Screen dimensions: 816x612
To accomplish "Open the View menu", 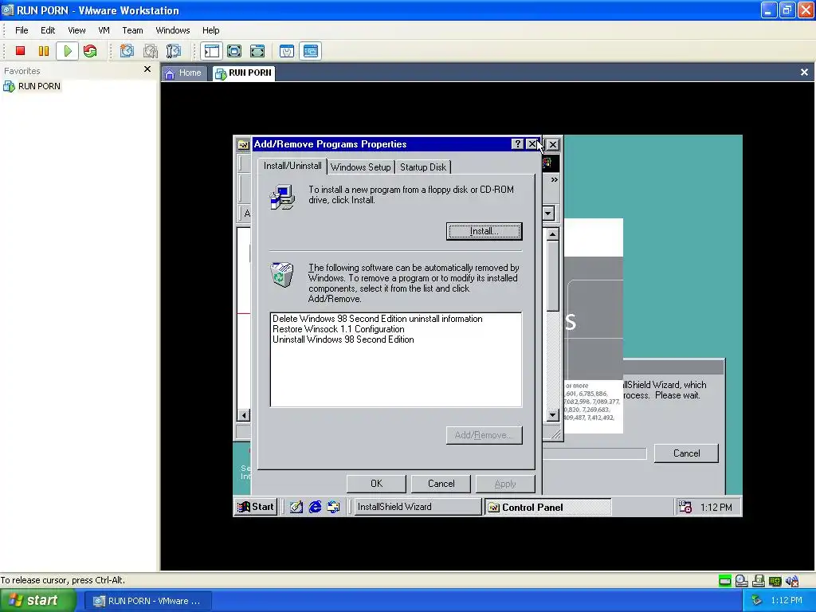I will click(76, 30).
